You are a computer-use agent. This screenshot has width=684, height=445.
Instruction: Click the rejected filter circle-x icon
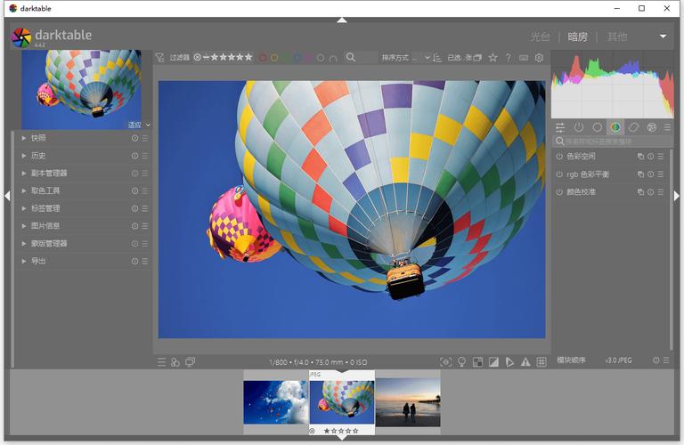(x=197, y=57)
